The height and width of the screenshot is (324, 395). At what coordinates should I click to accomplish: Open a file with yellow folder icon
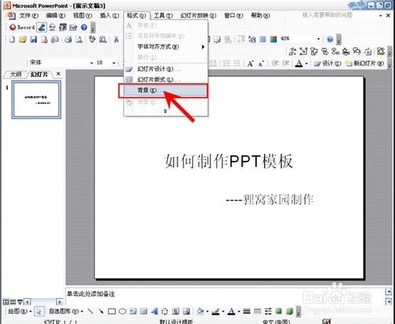pyautogui.click(x=23, y=39)
